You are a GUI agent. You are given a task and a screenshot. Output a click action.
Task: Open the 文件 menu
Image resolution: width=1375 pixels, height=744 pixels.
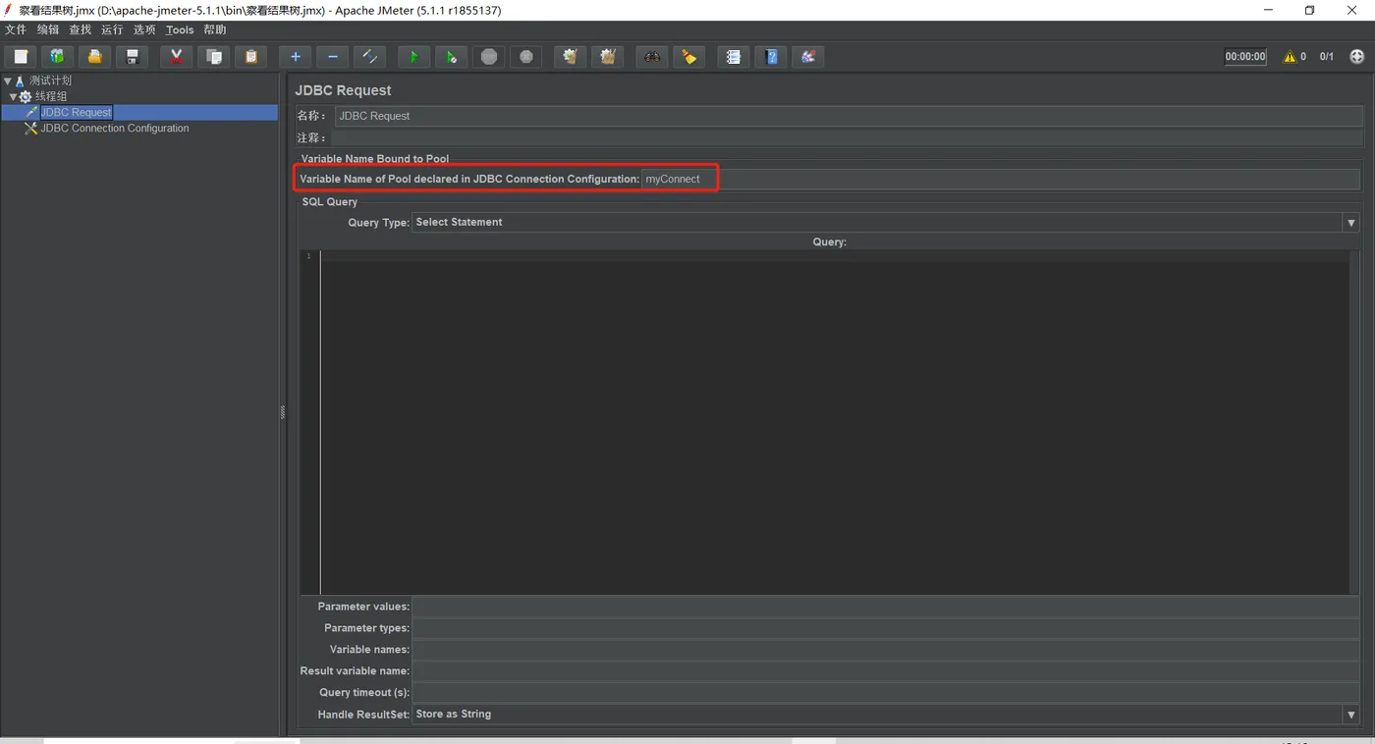click(x=16, y=29)
